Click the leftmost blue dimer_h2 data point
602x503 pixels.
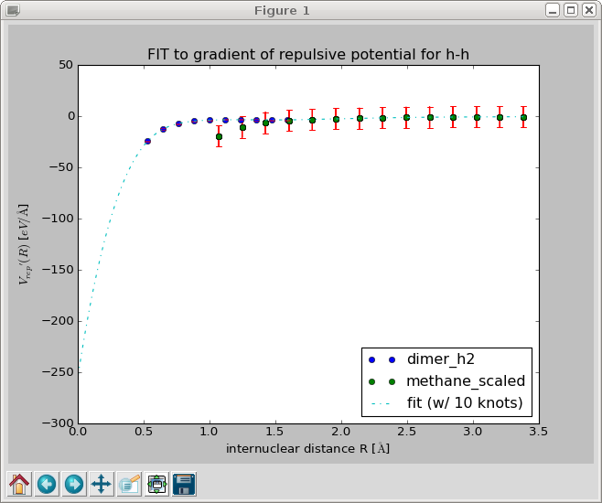click(x=147, y=141)
